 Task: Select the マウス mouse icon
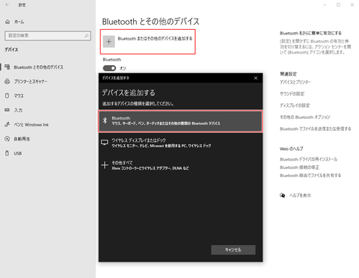click(x=7, y=96)
